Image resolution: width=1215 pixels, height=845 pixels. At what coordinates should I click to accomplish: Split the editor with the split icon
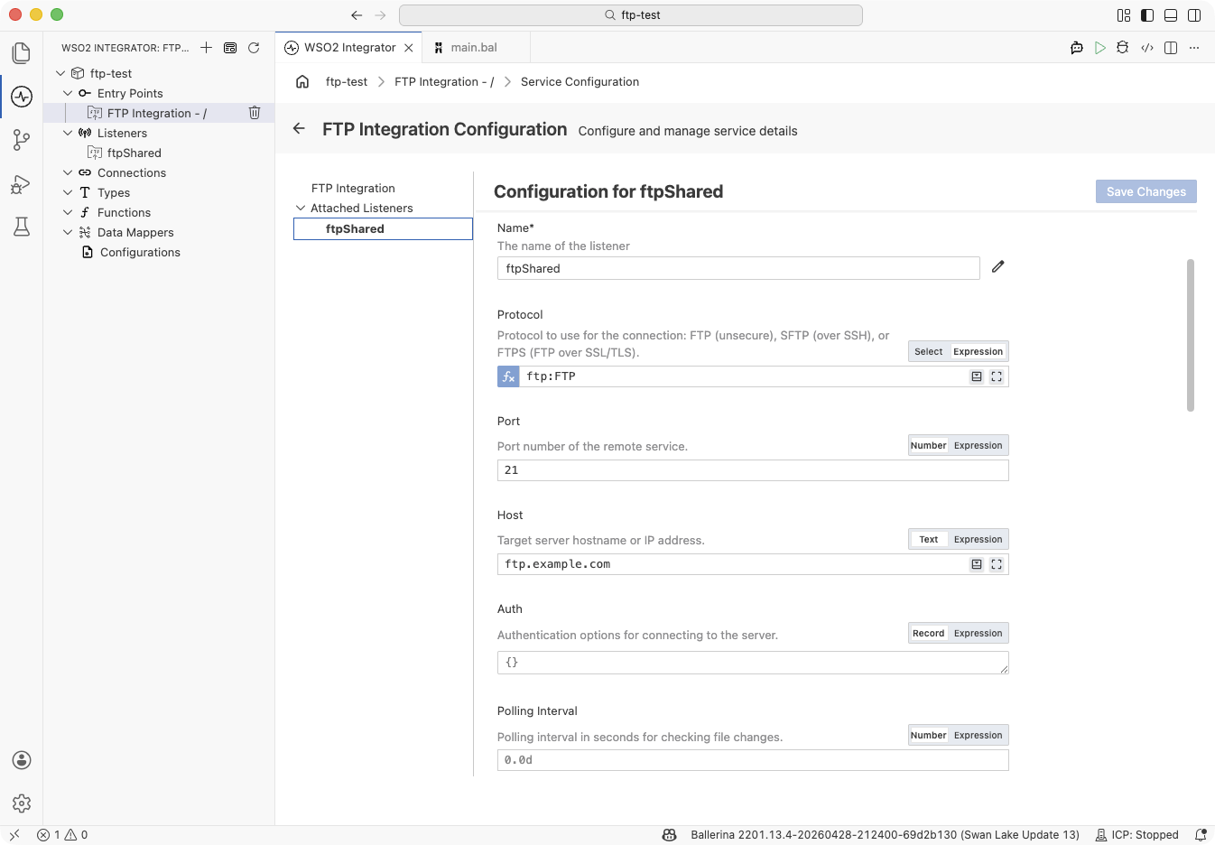[1171, 48]
